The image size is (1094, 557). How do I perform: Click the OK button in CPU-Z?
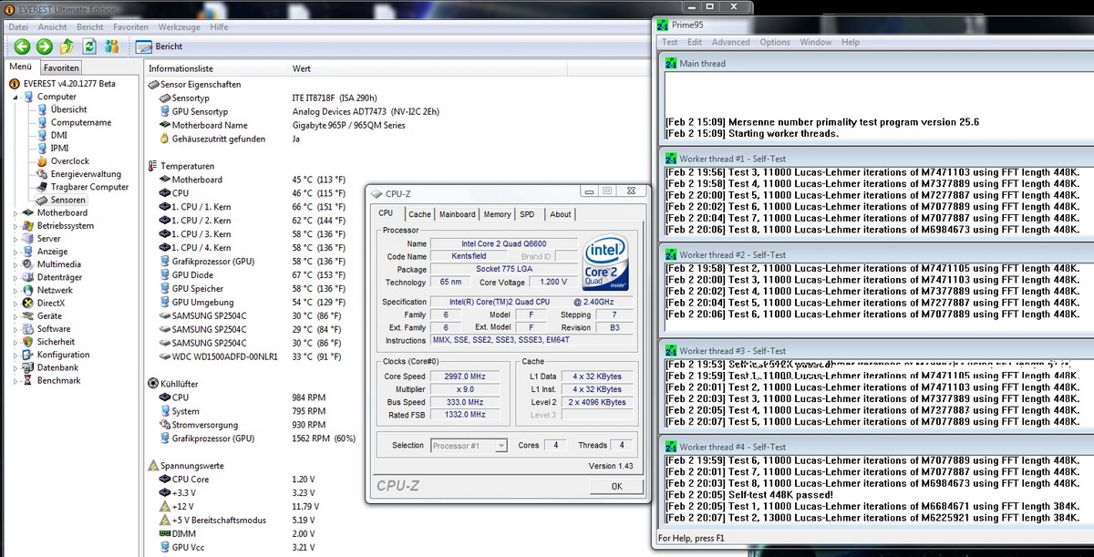pyautogui.click(x=616, y=486)
